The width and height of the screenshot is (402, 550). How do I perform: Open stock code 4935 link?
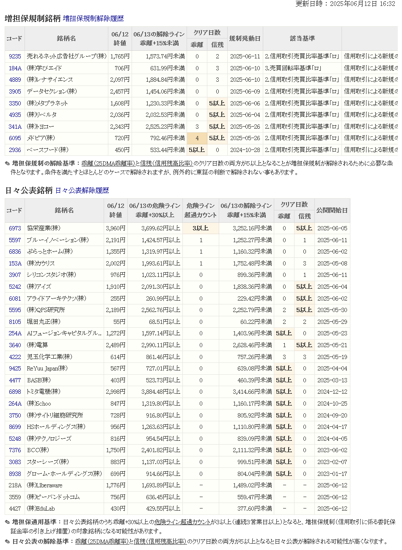pyautogui.click(x=15, y=115)
